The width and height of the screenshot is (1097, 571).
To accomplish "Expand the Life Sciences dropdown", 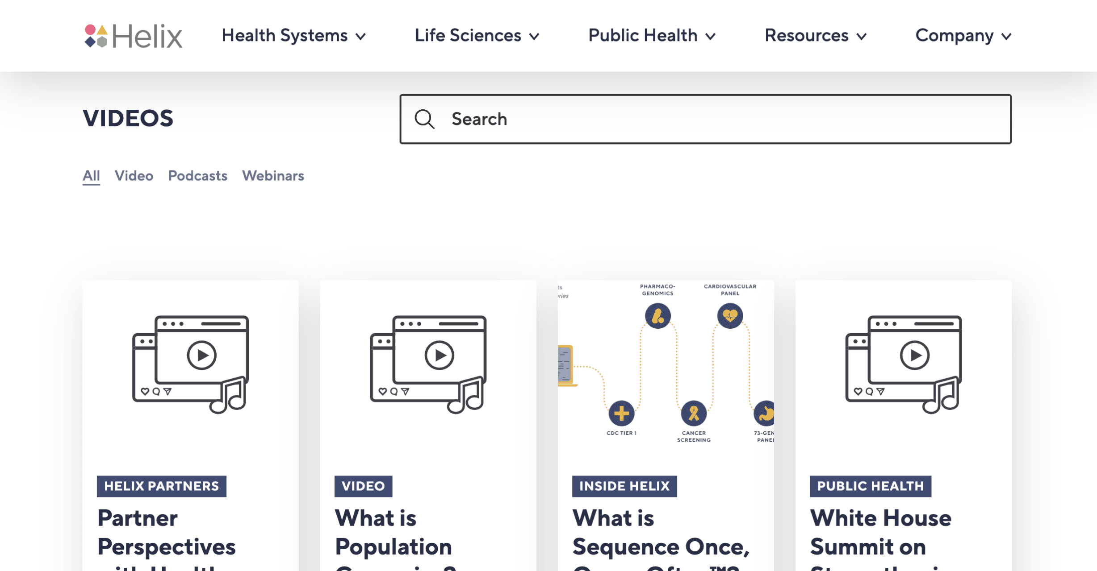I will (x=477, y=36).
